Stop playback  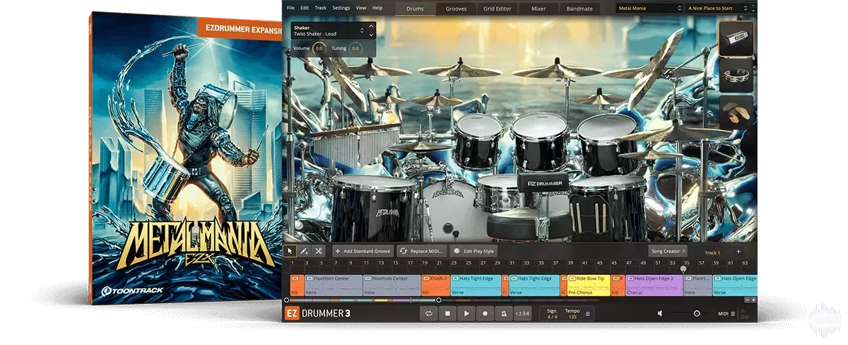pyautogui.click(x=447, y=313)
